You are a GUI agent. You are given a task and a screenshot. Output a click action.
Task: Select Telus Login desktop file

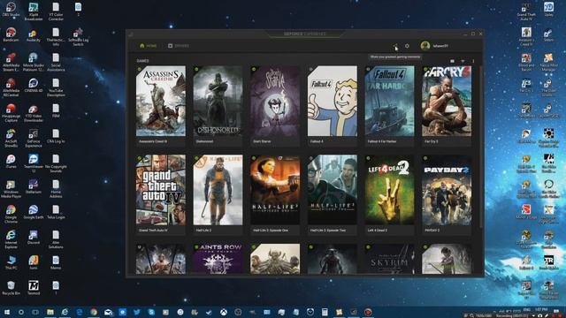[x=56, y=212]
